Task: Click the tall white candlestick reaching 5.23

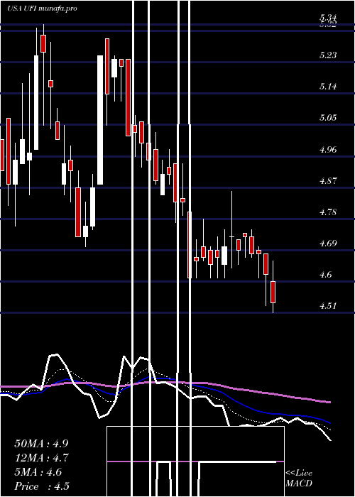Action: [x=100, y=120]
